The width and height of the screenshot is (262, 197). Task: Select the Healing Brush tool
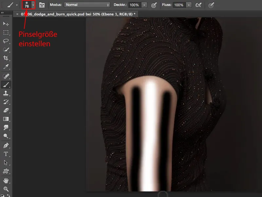tap(6, 76)
